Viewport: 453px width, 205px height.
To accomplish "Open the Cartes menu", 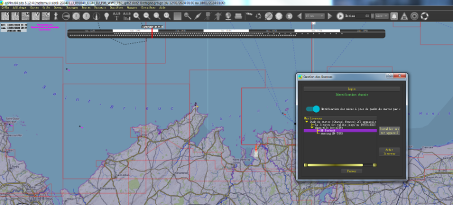I will [35, 7].
